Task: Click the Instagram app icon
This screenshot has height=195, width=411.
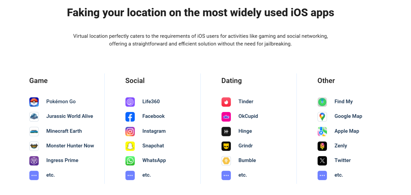Action: coord(130,131)
